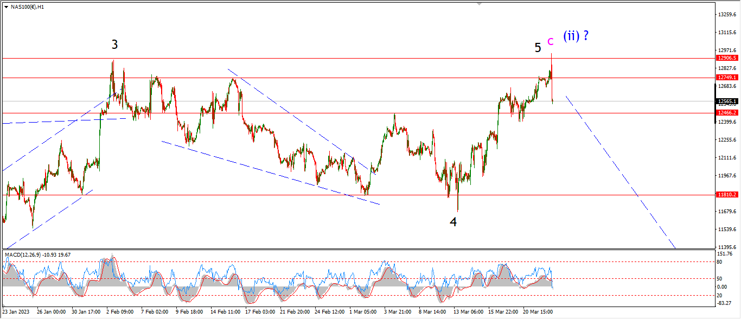Select the 12466.2 red price label
Screen dimensions: 741x319
click(727, 113)
